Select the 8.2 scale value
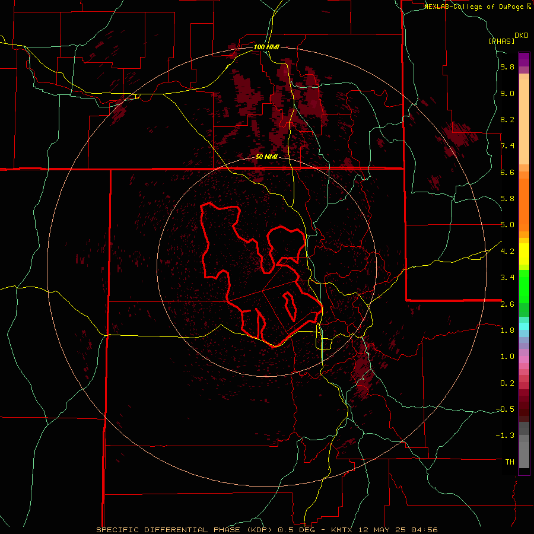Viewport: 534px width, 534px height. pos(507,120)
